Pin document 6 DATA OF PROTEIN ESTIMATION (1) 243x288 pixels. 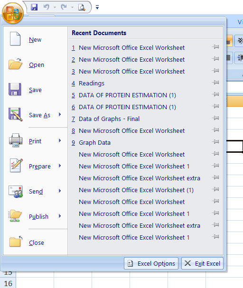point(215,106)
